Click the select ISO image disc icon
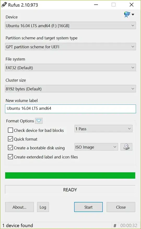Viewport: 141px width, 229px height. pos(126,147)
